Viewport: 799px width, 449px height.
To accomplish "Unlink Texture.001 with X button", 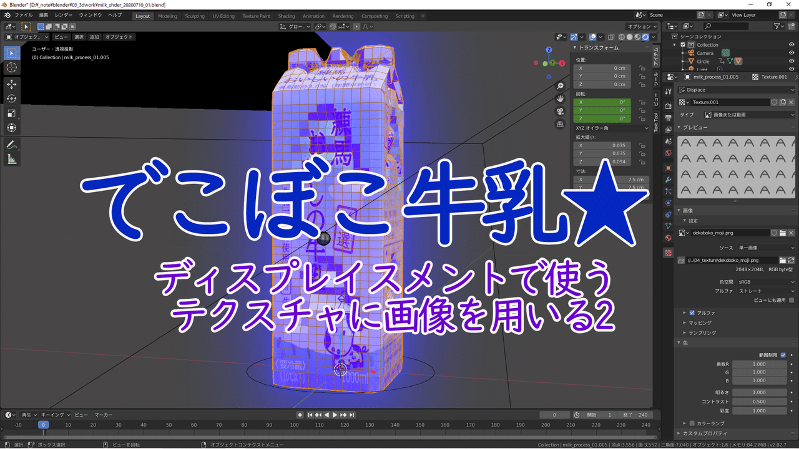I will tap(791, 102).
